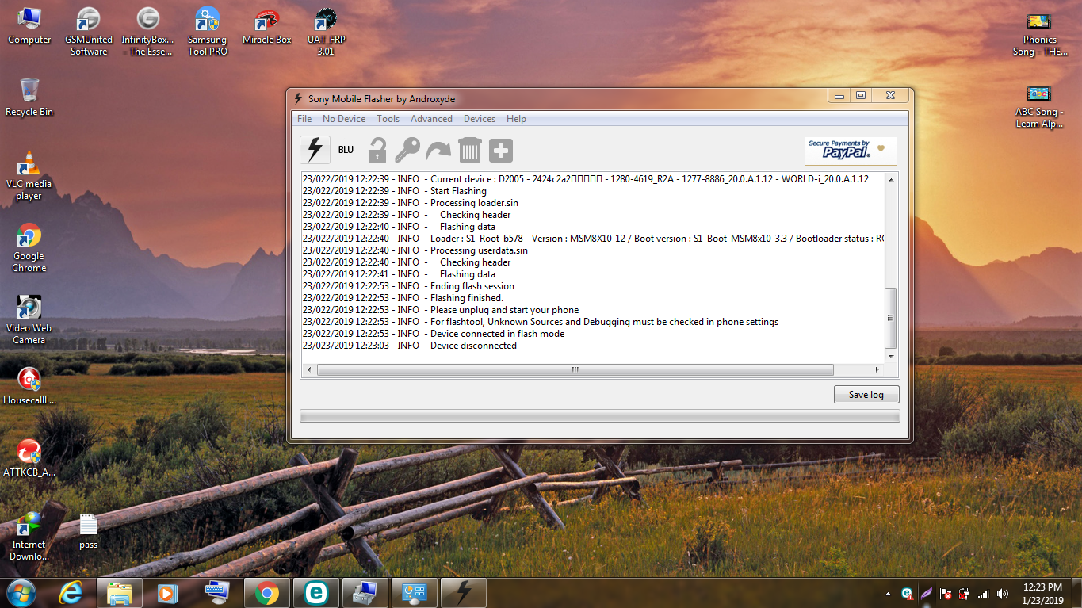This screenshot has height=608, width=1082.
Task: Click the Save log button
Action: click(x=866, y=395)
